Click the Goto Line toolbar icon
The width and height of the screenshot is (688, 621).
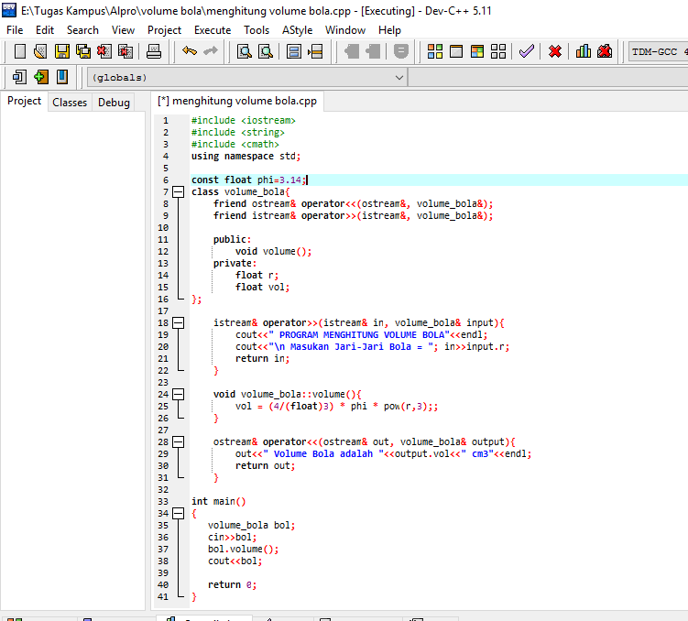click(315, 51)
